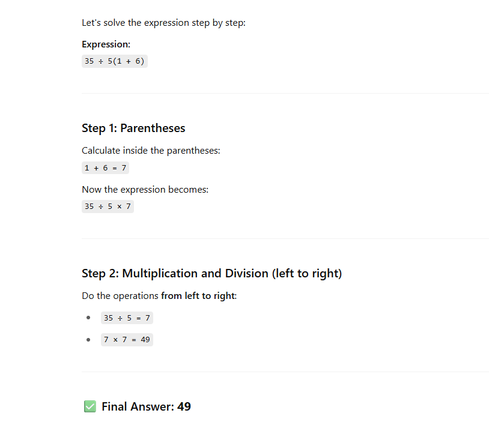The image size is (489, 422).
Task: Click the bold "from left to right" phrase
Action: pyautogui.click(x=198, y=296)
